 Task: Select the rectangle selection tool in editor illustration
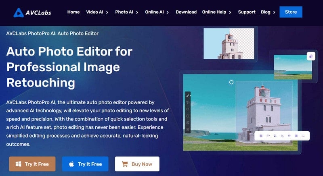[x=188, y=109]
